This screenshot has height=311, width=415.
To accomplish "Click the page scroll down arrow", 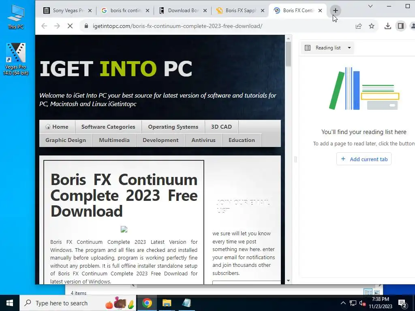I will (288, 281).
